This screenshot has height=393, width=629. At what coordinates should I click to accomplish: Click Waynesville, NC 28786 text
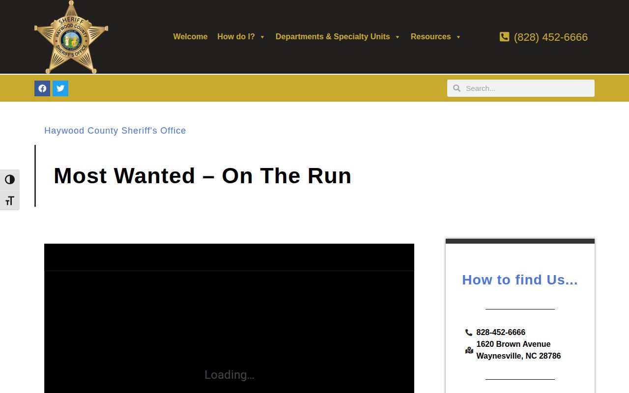pyautogui.click(x=518, y=356)
